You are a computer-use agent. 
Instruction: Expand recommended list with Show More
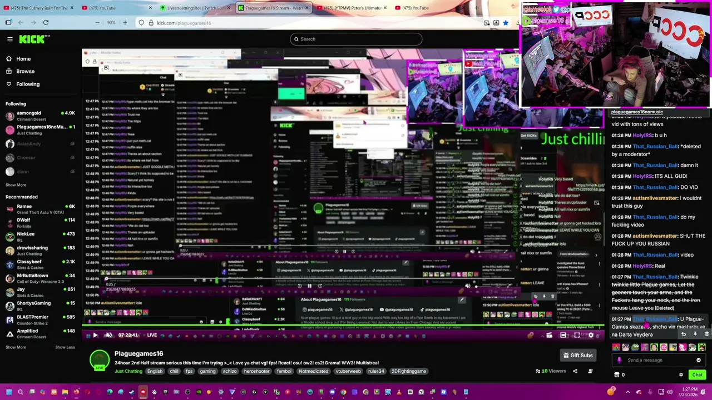point(16,347)
